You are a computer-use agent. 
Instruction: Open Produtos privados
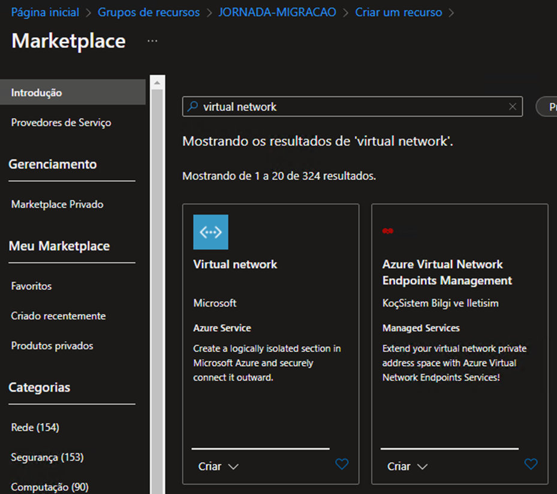coord(52,345)
